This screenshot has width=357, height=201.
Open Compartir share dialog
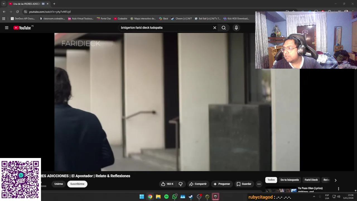coord(198,184)
